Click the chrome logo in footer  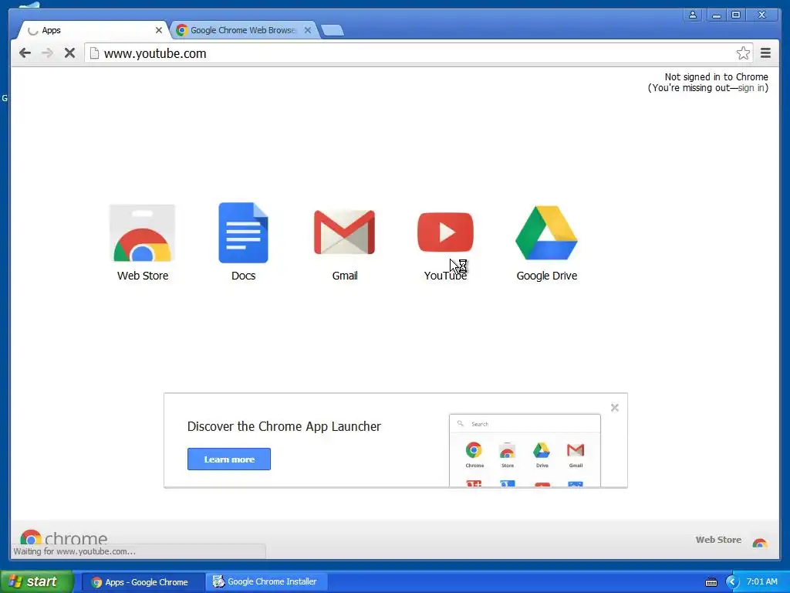63,538
